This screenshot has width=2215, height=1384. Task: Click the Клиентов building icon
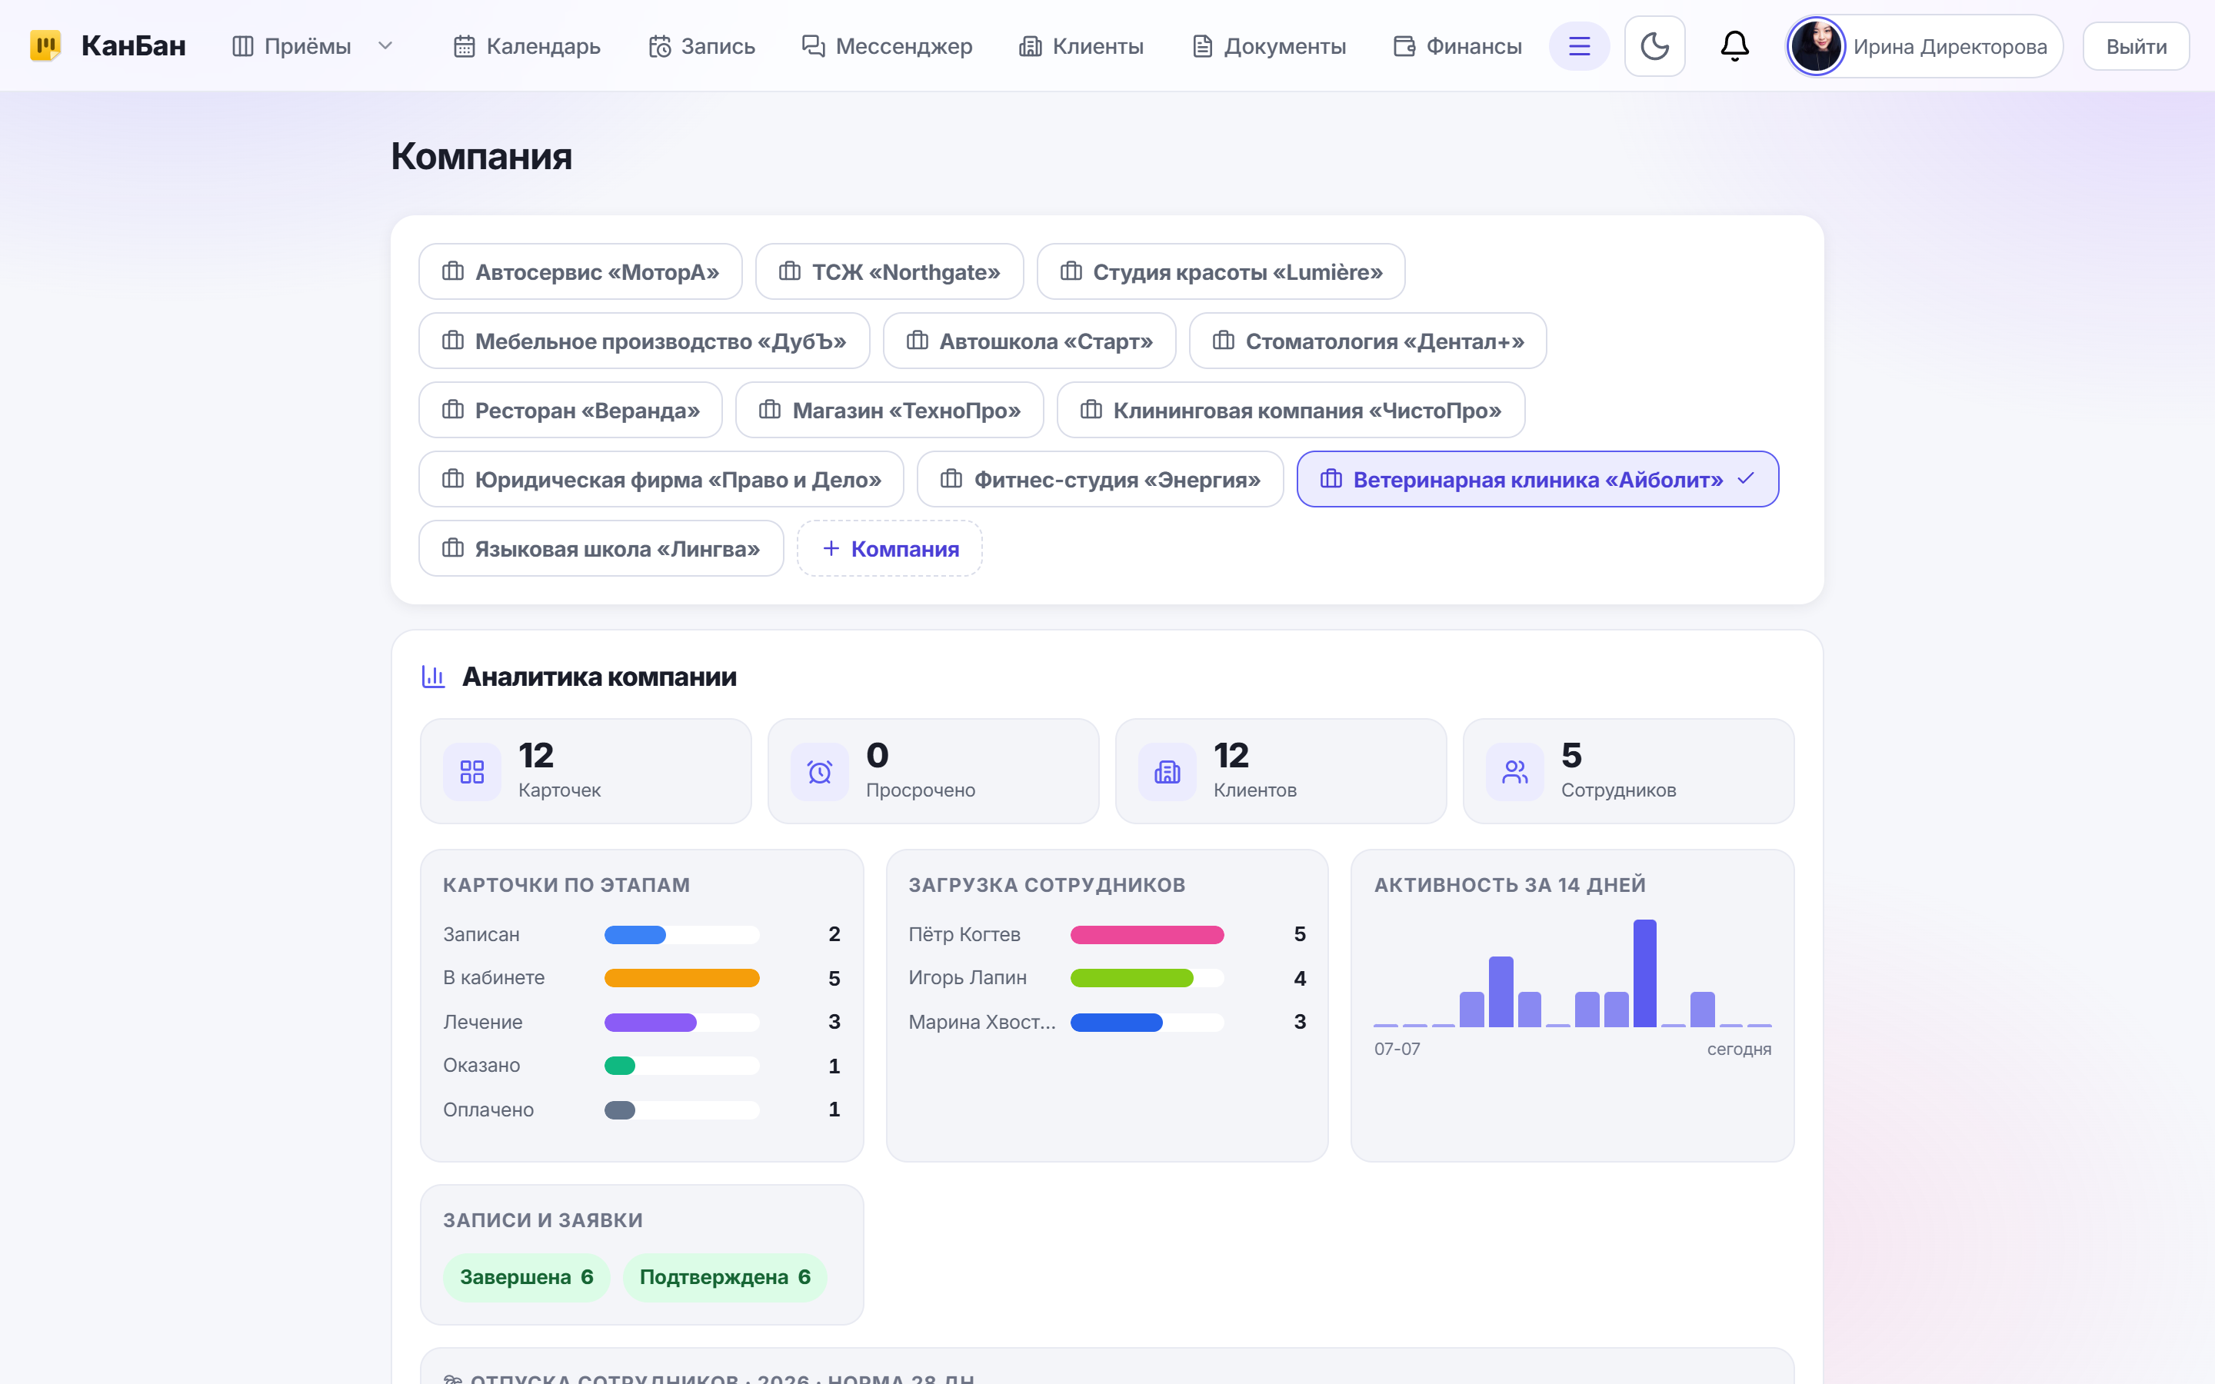click(x=1167, y=772)
